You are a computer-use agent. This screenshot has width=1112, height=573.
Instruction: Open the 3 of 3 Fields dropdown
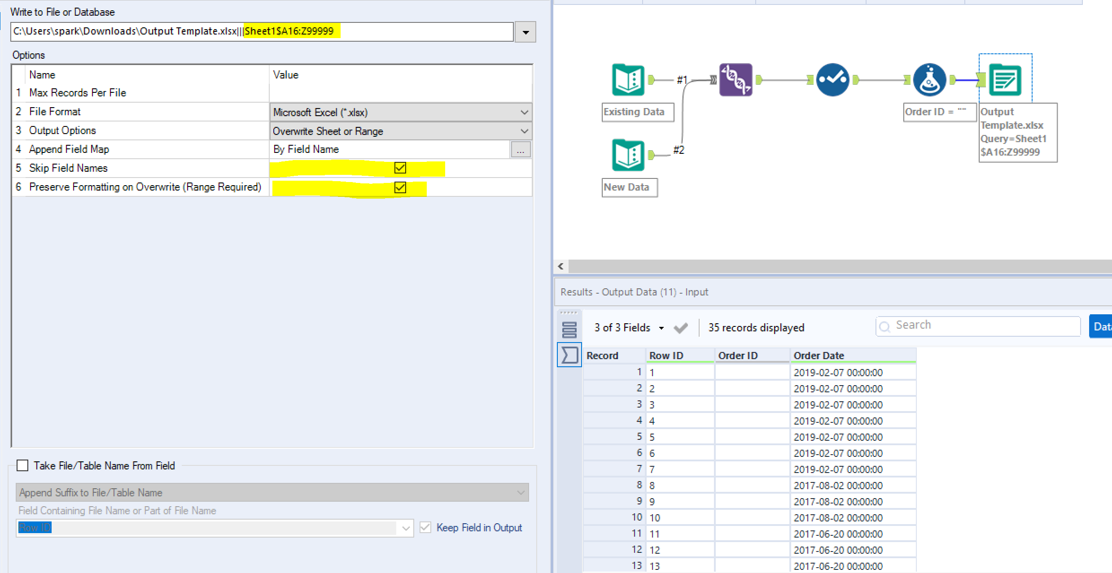pyautogui.click(x=628, y=328)
